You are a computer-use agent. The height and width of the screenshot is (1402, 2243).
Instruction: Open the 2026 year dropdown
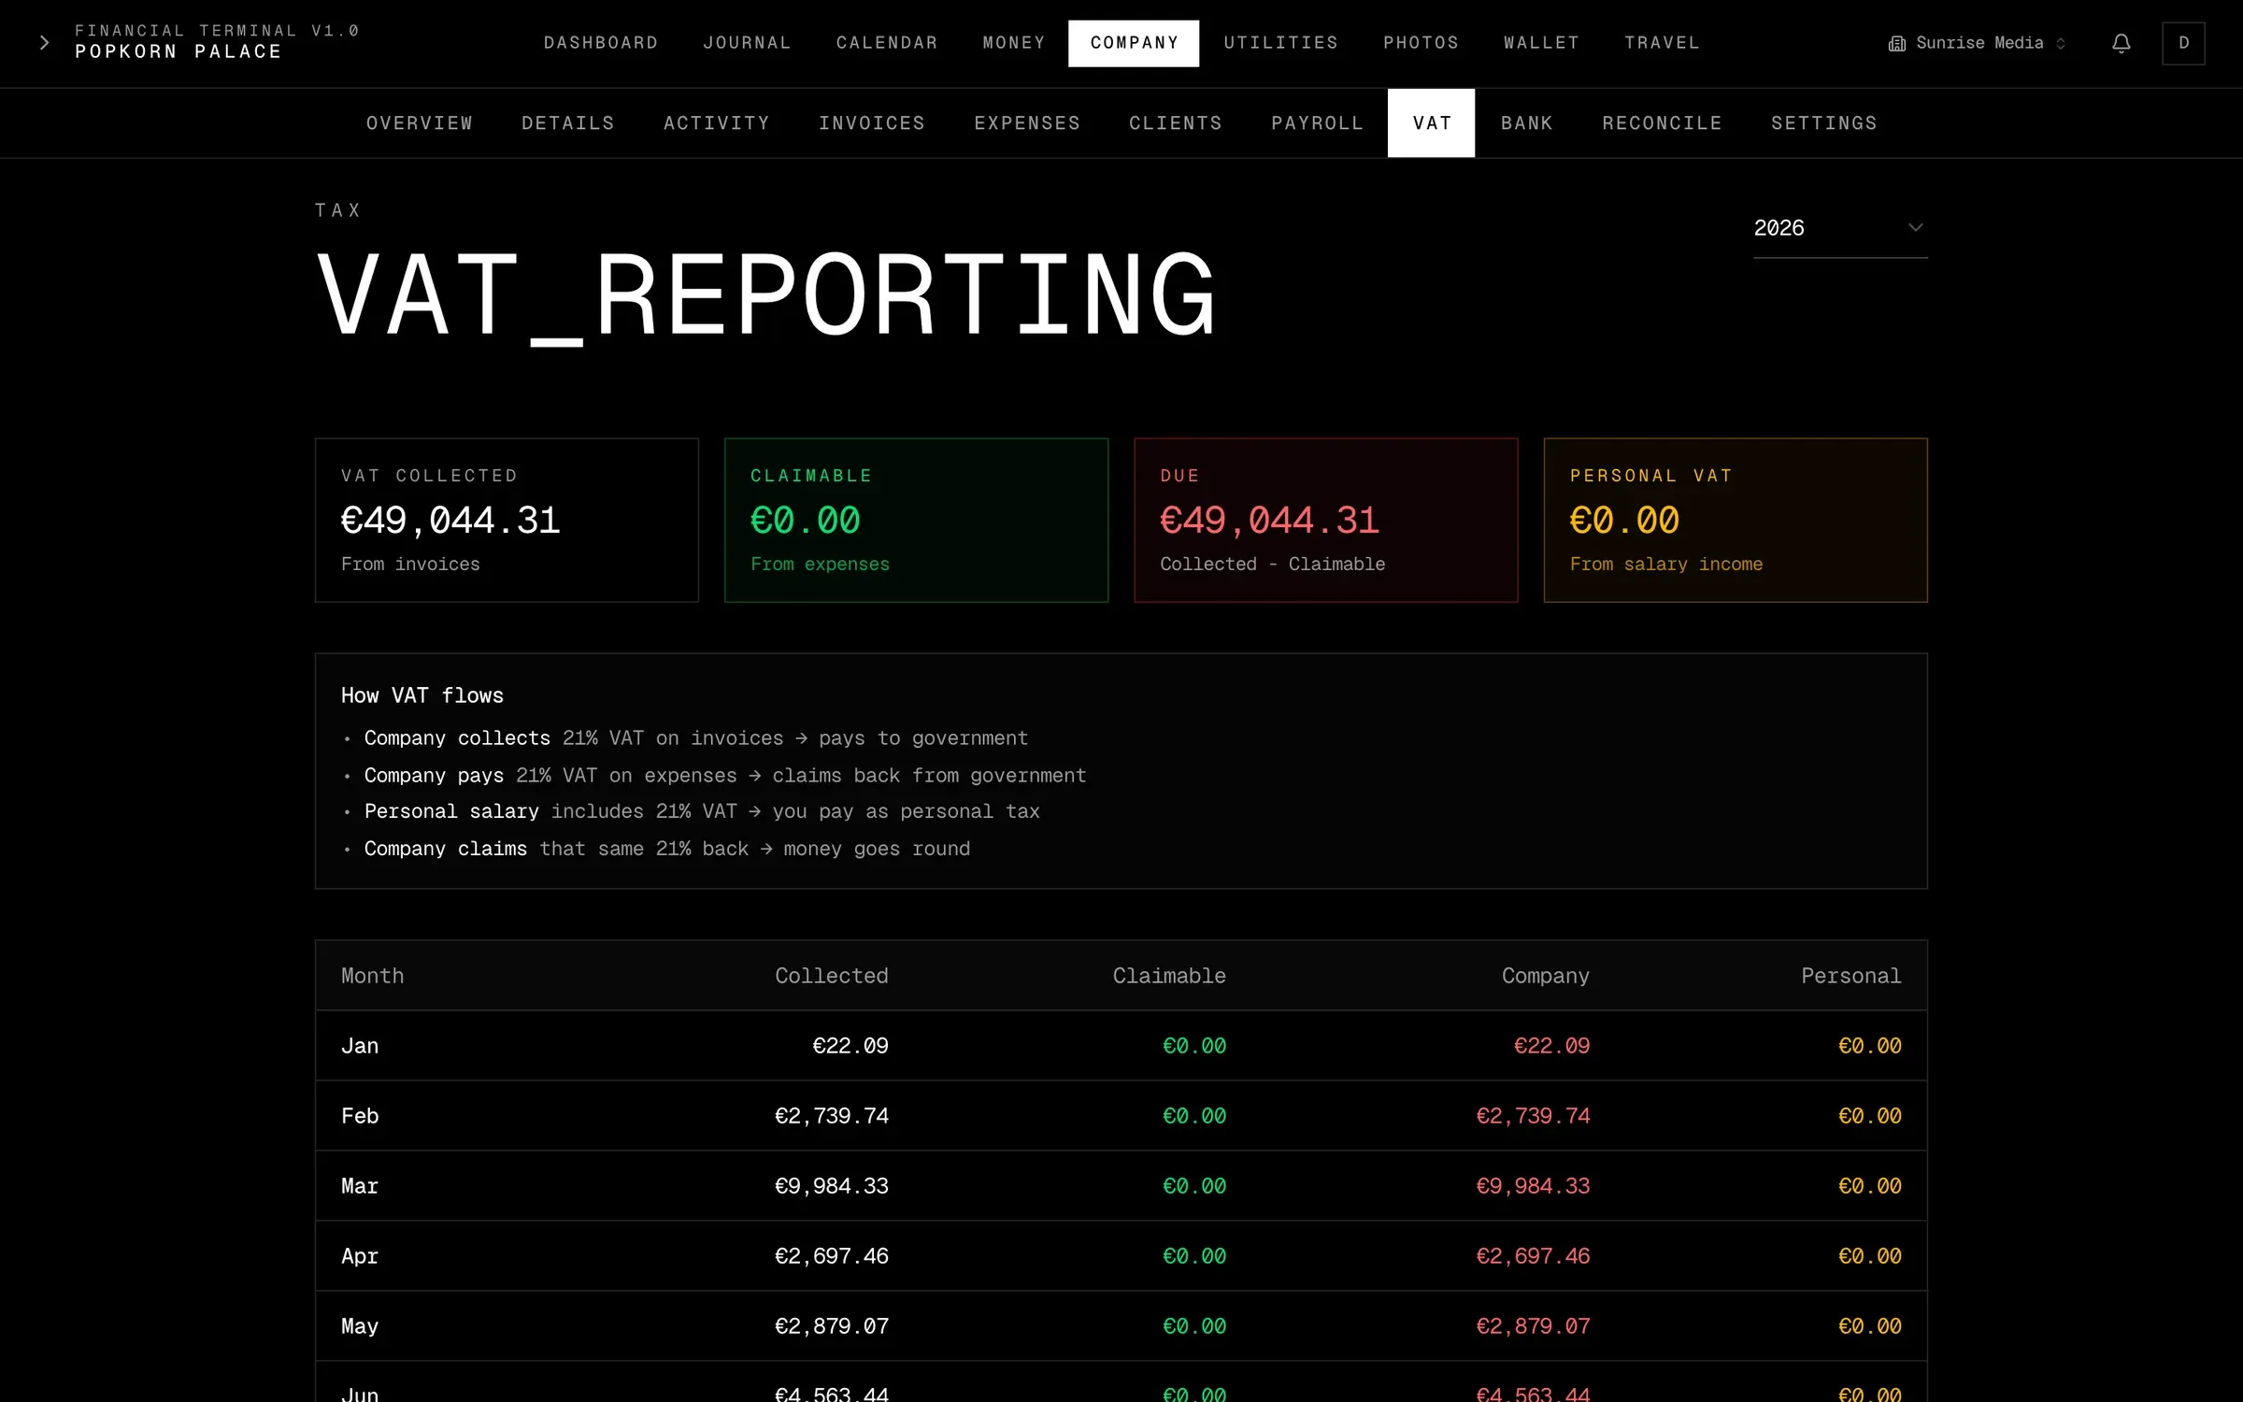coord(1839,228)
